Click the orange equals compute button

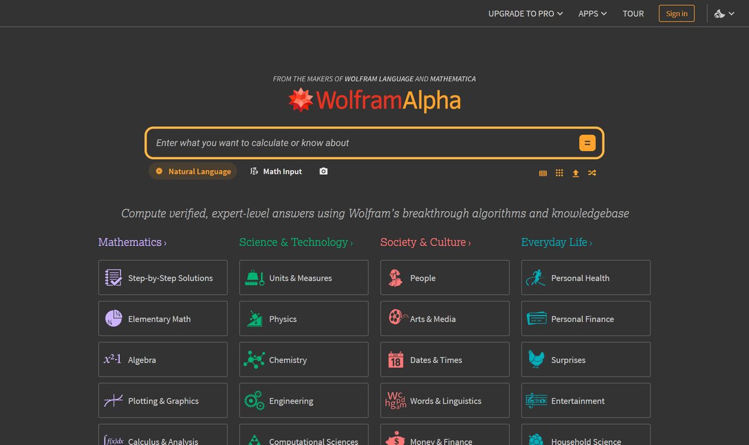587,143
